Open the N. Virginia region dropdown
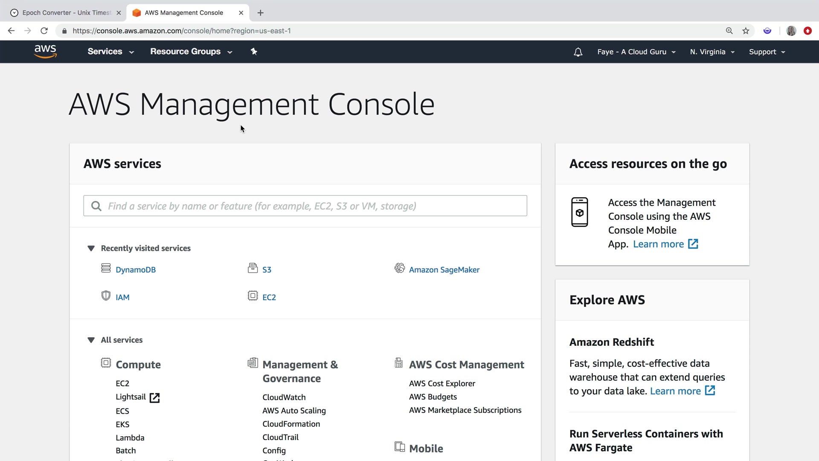 point(712,52)
